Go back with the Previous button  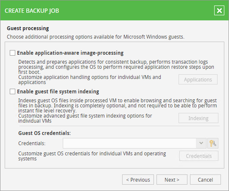pos(138,180)
